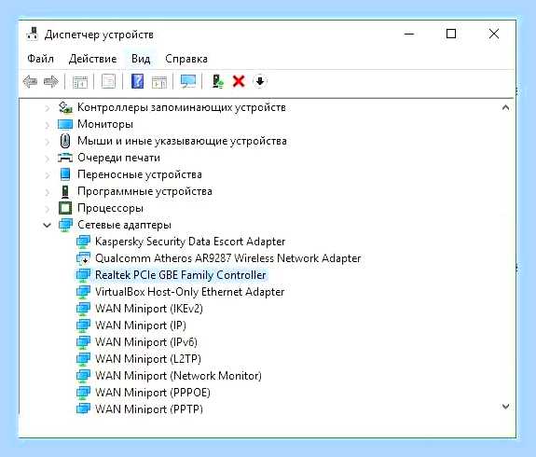
Task: Close the Диспетчер устройств window
Action: pos(494,34)
